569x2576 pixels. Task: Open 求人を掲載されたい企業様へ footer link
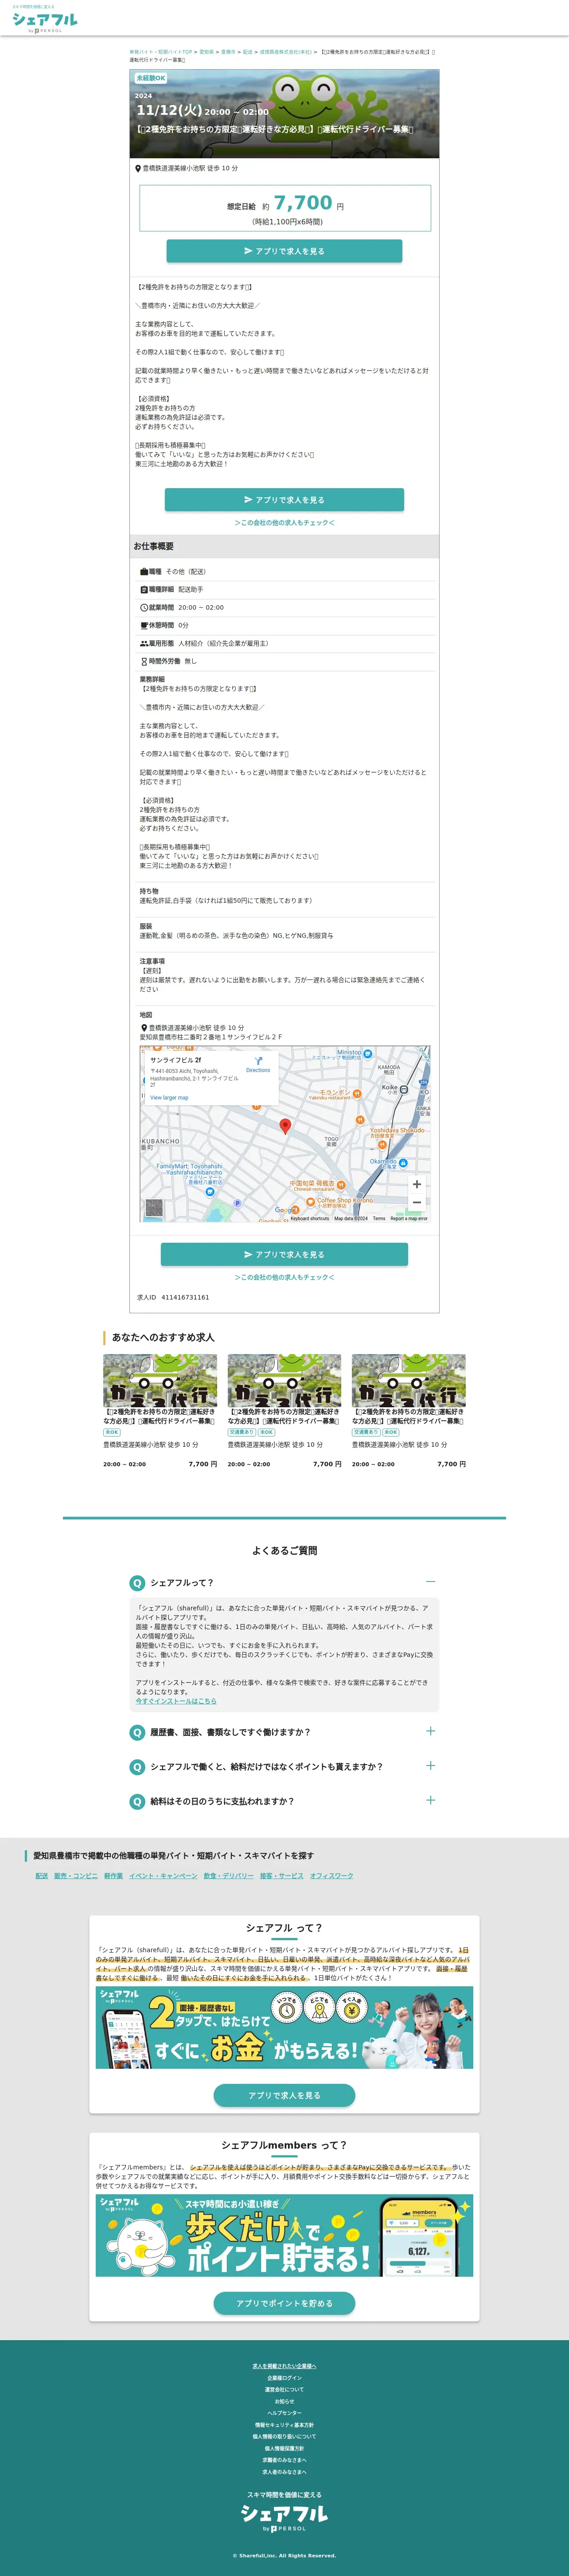284,2366
